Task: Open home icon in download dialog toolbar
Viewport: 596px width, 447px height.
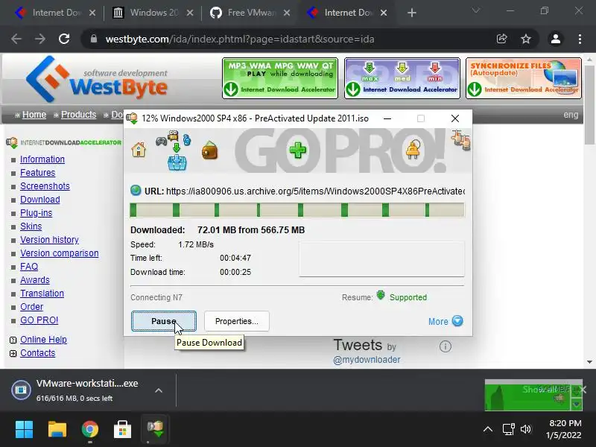Action: pos(139,150)
